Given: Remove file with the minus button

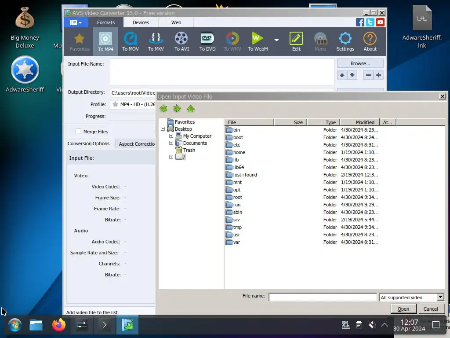Looking at the screenshot, I should click(369, 75).
